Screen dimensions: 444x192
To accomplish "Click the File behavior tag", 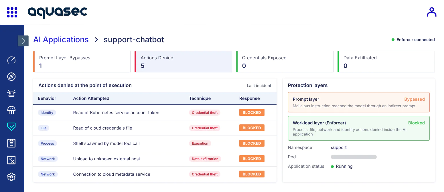I will 44,128.
